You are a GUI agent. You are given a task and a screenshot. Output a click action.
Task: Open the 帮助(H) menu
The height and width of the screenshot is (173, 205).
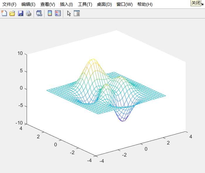tap(145, 4)
